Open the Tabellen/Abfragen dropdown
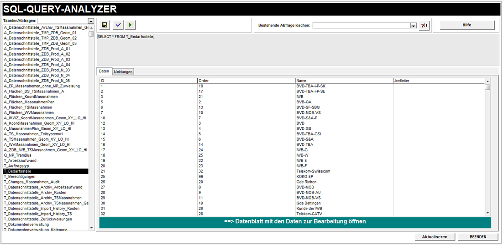This screenshot has height=245, width=503. [x=91, y=21]
